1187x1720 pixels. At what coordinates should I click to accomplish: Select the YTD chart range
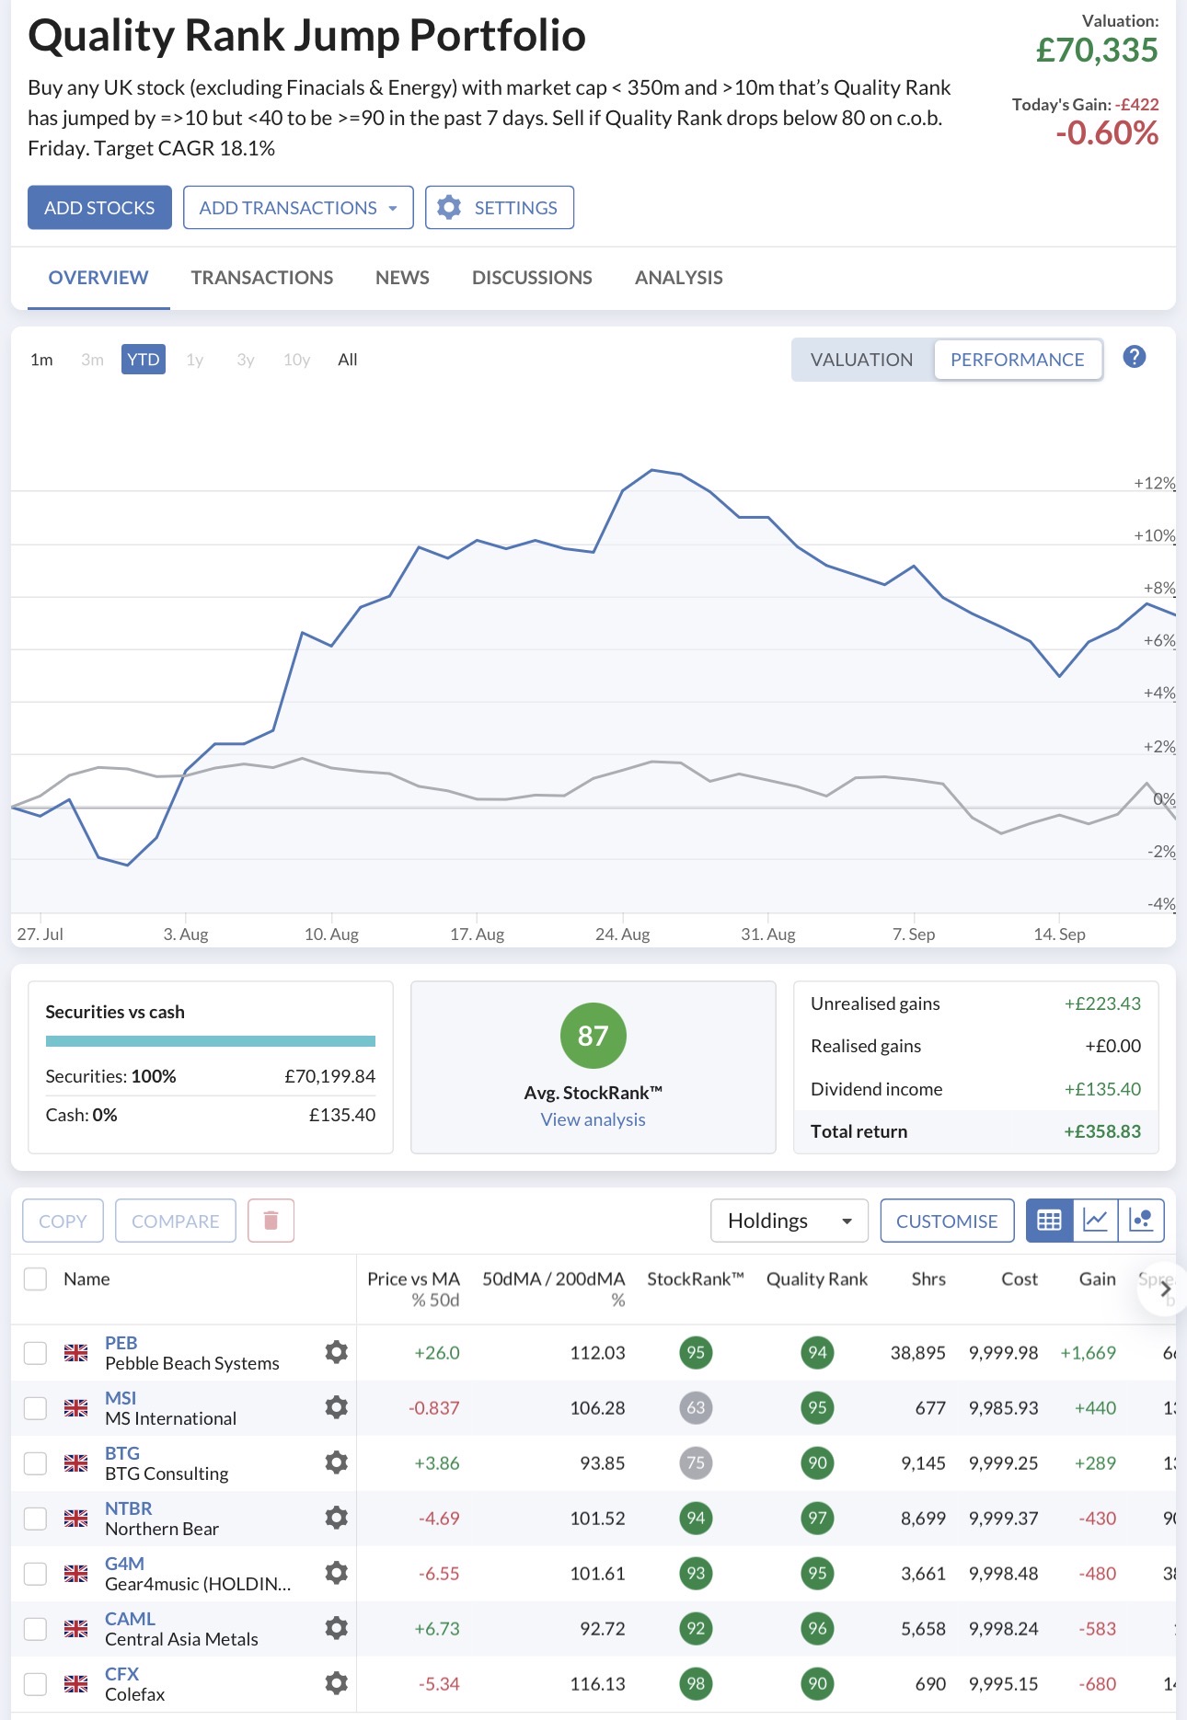click(144, 360)
